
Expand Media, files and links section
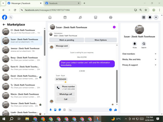139,59
